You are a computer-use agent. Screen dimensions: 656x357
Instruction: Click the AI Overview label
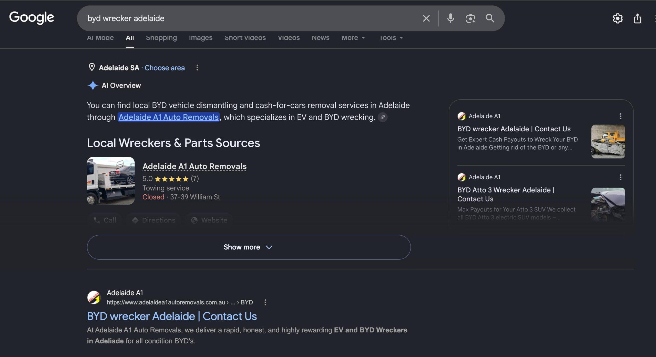121,86
